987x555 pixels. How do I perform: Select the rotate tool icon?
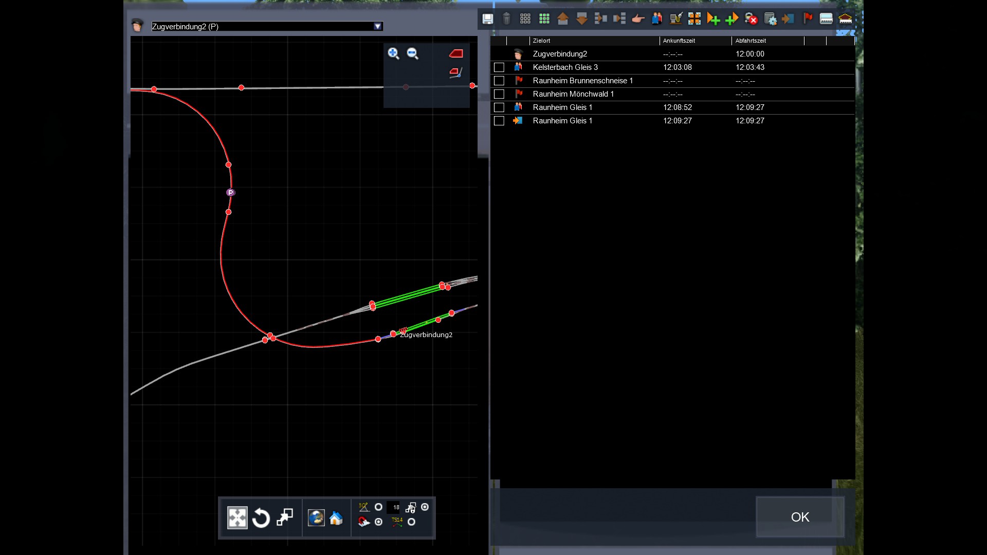261,518
